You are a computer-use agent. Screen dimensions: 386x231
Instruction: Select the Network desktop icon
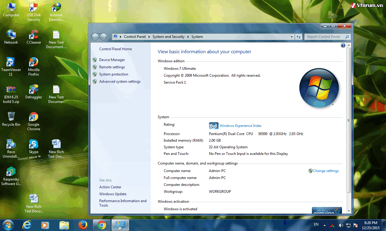(11, 37)
